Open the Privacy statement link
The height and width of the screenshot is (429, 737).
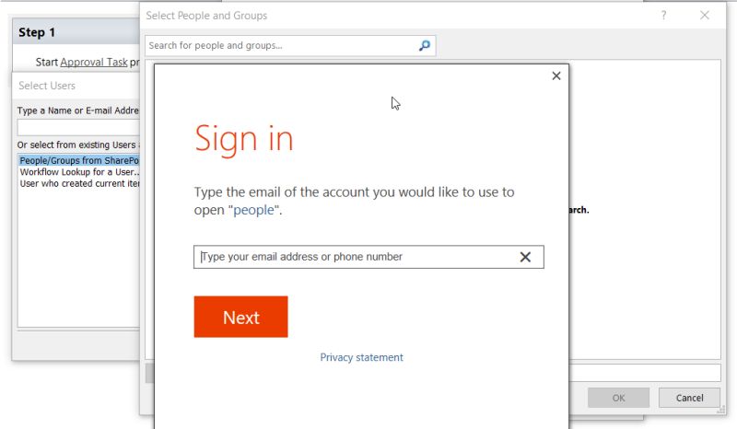pos(361,357)
